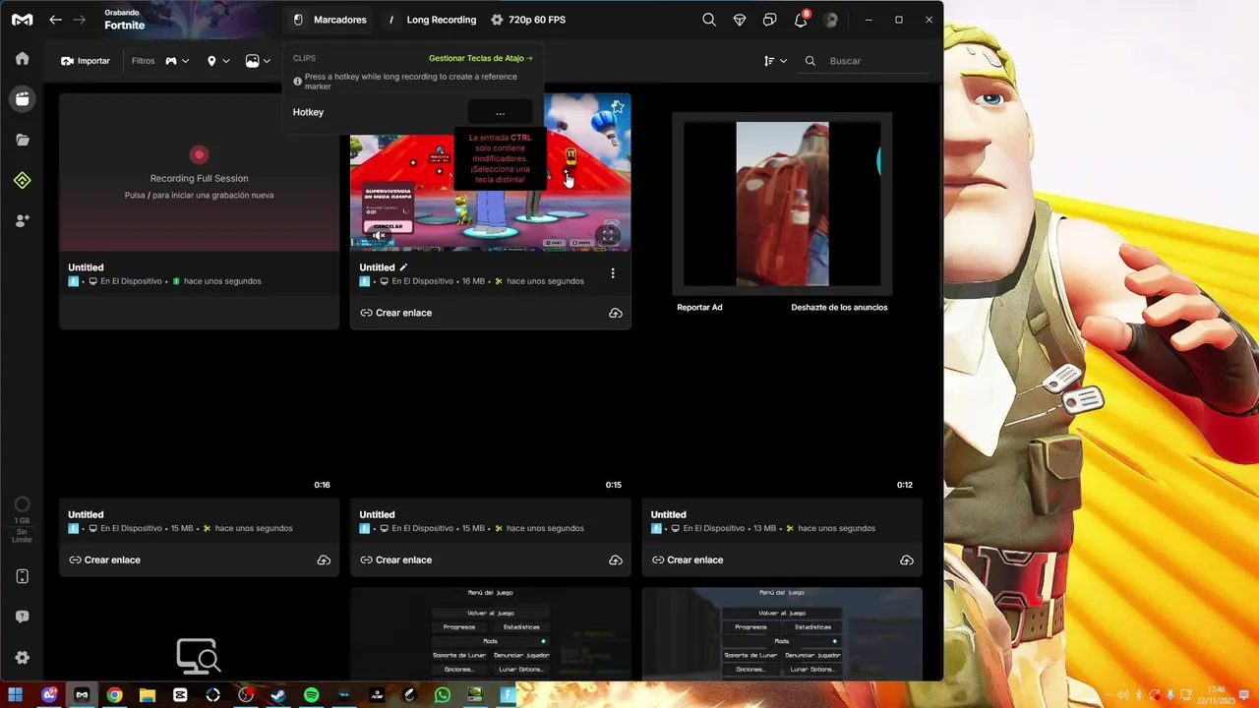This screenshot has height=708, width=1259.
Task: Open the Windows Start button
Action: (x=16, y=694)
